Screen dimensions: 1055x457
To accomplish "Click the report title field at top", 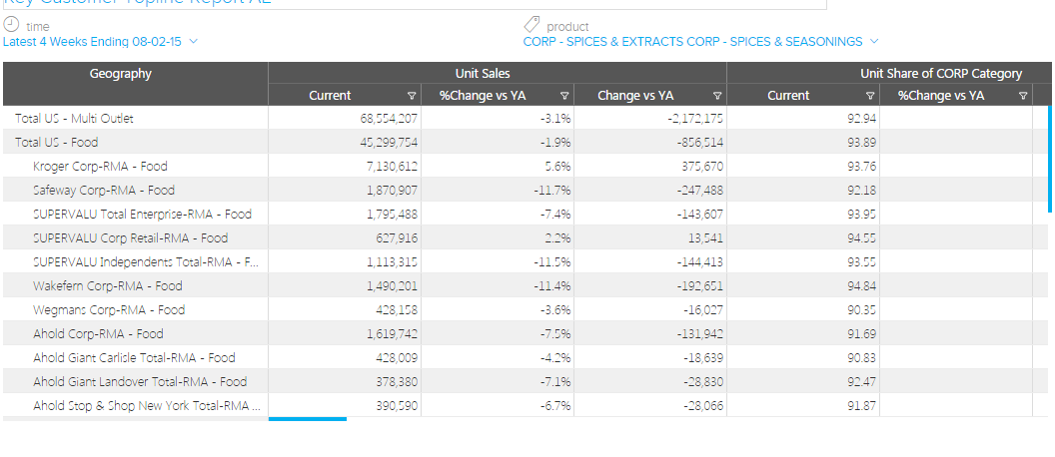I will (x=414, y=3).
